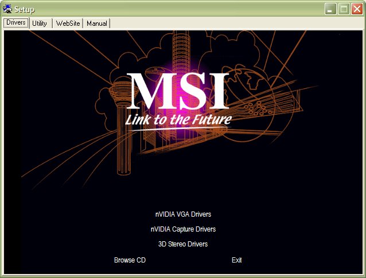This screenshot has height=278, width=366.
Task: Switch to the Drivers tab
Action: [x=16, y=22]
